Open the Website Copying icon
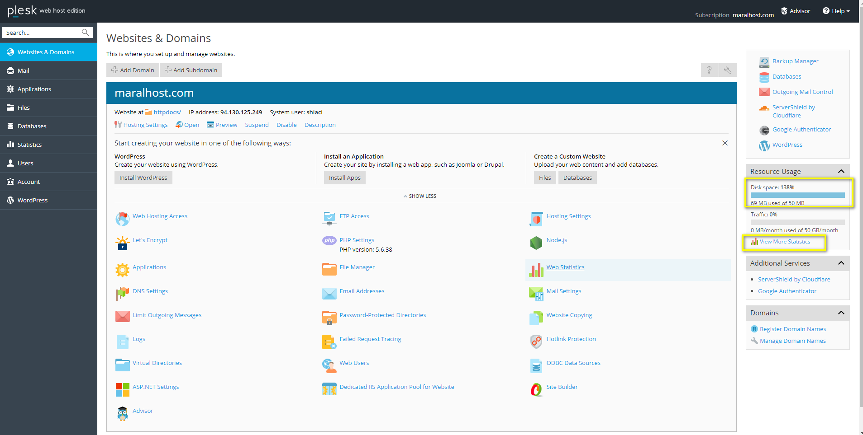Image resolution: width=863 pixels, height=435 pixels. (536, 318)
